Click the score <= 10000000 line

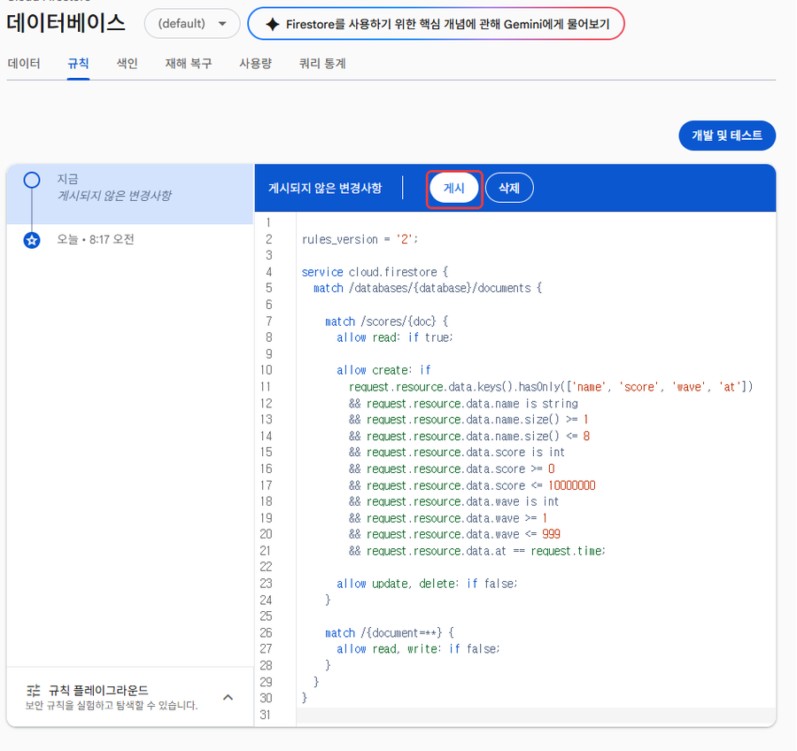(472, 485)
